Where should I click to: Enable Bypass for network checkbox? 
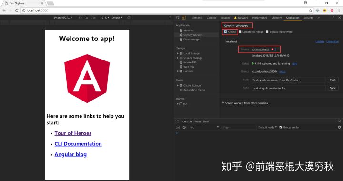[267, 32]
